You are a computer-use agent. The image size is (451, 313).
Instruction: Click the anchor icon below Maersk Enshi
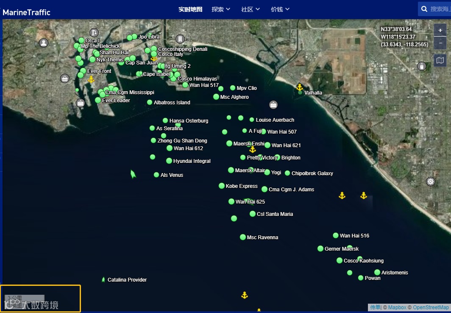point(253,149)
